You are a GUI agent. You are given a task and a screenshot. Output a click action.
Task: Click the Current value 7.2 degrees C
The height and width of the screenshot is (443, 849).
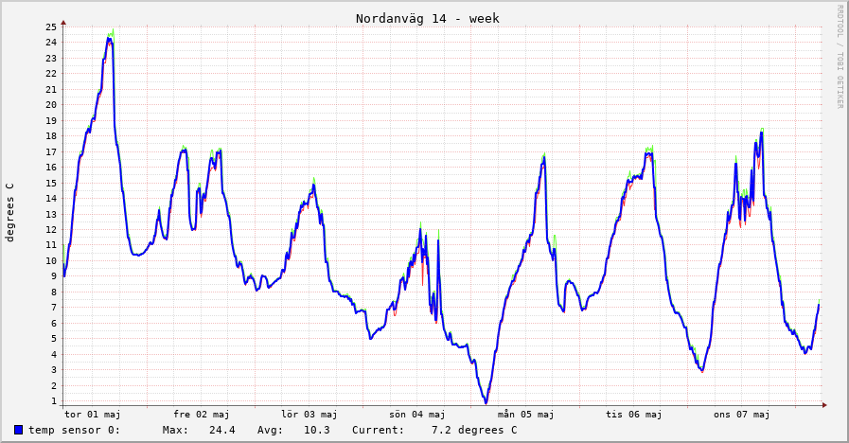pos(474,430)
